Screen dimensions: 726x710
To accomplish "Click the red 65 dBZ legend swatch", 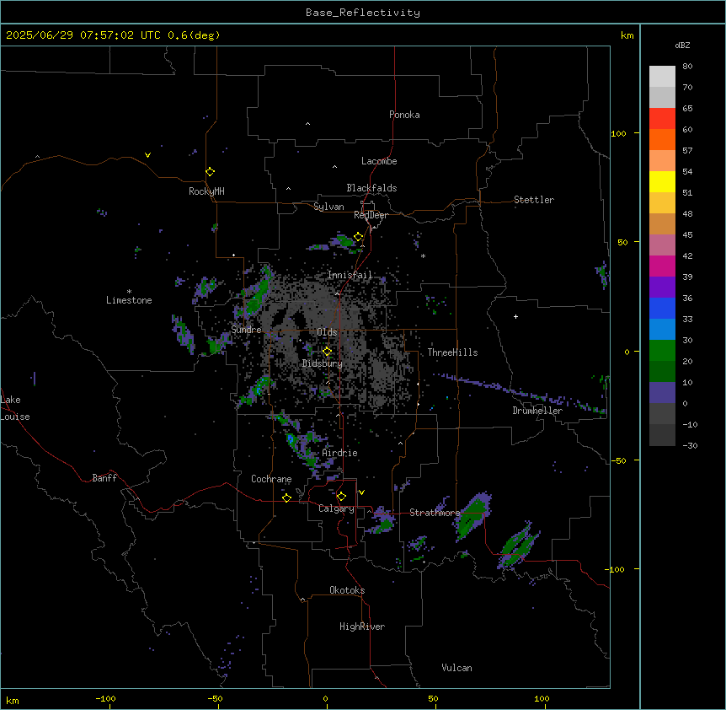I will (662, 118).
